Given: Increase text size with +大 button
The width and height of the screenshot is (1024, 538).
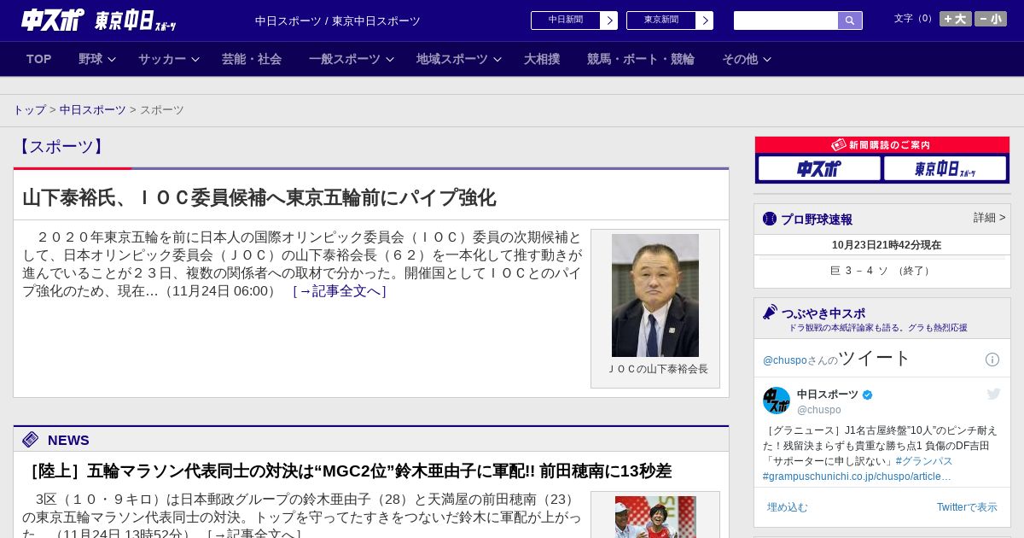Looking at the screenshot, I should [955, 19].
